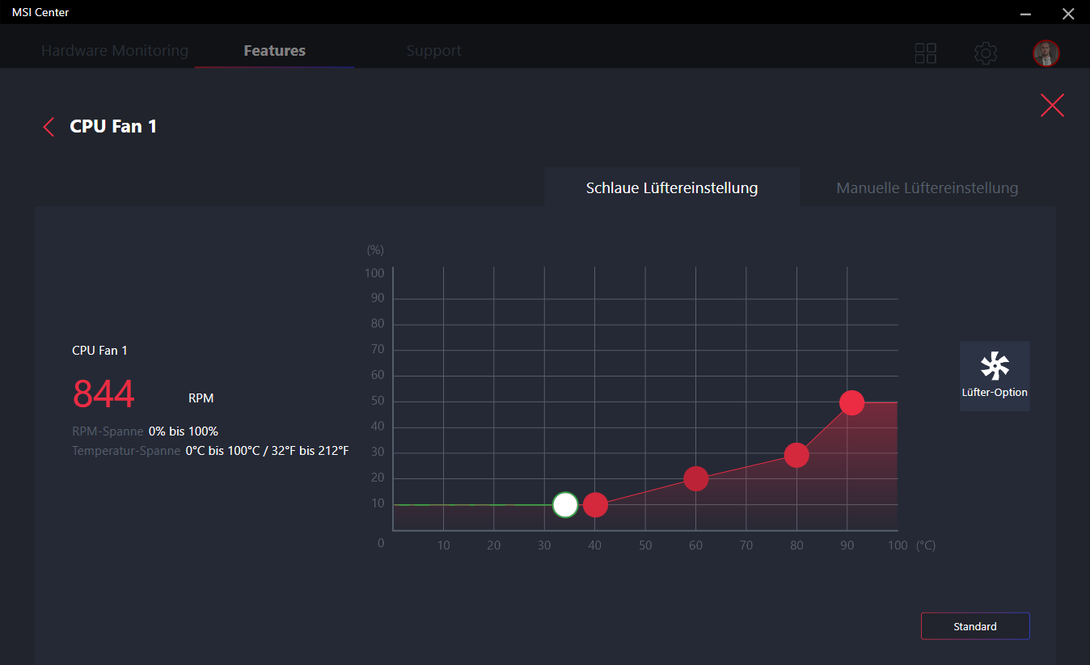Click the Standard reset button
The height and width of the screenshot is (665, 1090).
(975, 626)
